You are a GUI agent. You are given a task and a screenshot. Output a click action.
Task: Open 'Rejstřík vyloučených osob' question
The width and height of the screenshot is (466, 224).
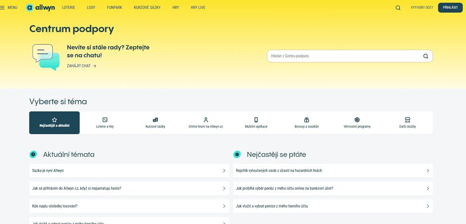333,171
